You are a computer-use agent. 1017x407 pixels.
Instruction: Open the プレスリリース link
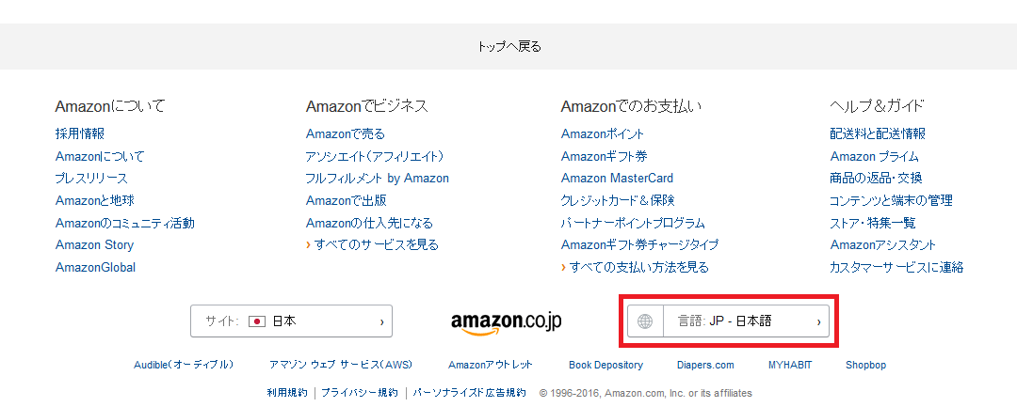(91, 179)
